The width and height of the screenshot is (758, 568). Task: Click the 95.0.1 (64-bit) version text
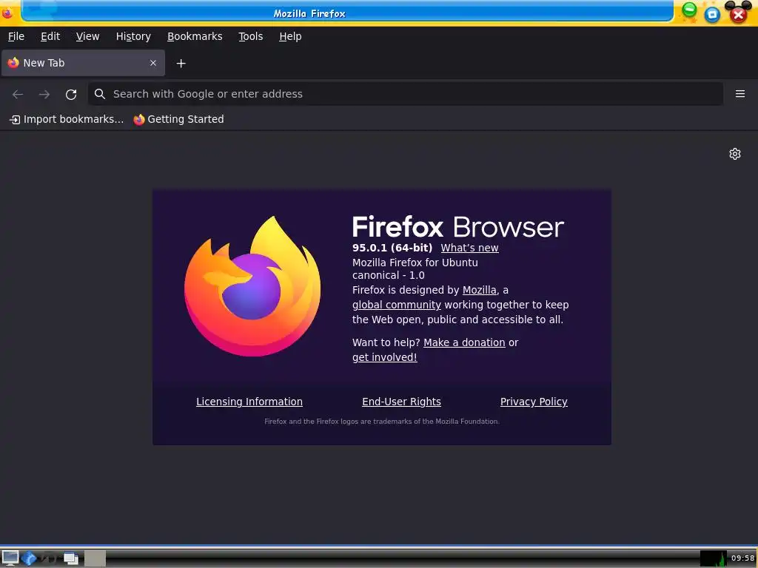coord(392,248)
